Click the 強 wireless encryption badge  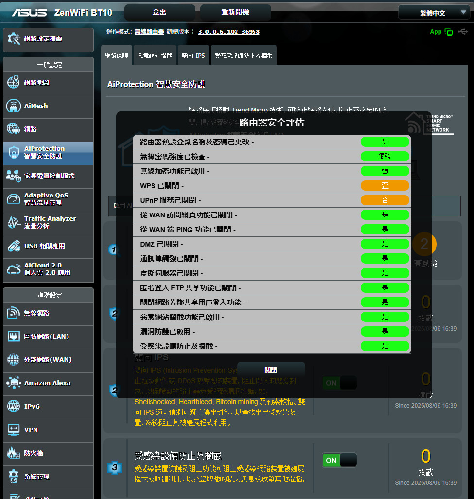385,171
